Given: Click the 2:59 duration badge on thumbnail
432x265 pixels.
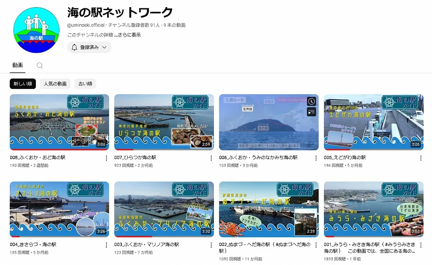Looking at the screenshot, I should click(x=206, y=145).
